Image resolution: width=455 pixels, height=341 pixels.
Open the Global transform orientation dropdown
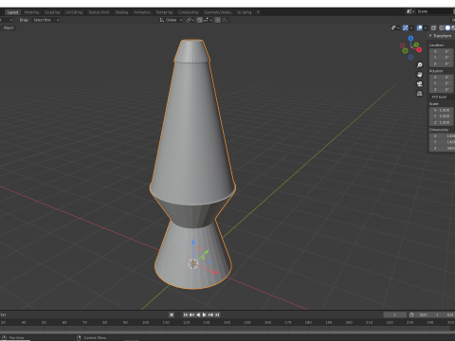(x=171, y=20)
